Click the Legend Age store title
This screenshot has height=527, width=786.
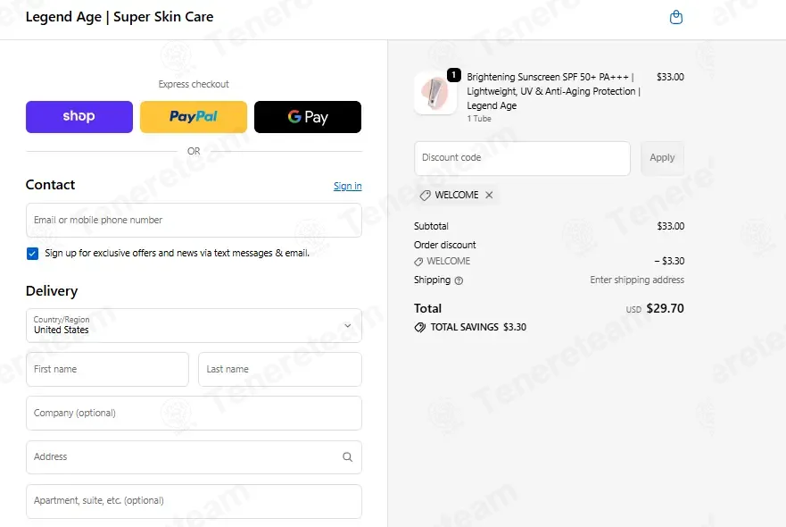pyautogui.click(x=120, y=17)
